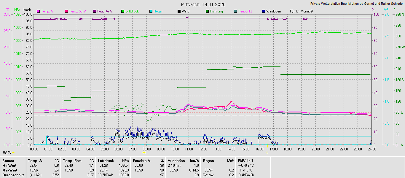Image resolution: width=405 pixels, height=178 pixels.
Task: Select the purple Feuchte A. legend marker
Action: pos(95,11)
